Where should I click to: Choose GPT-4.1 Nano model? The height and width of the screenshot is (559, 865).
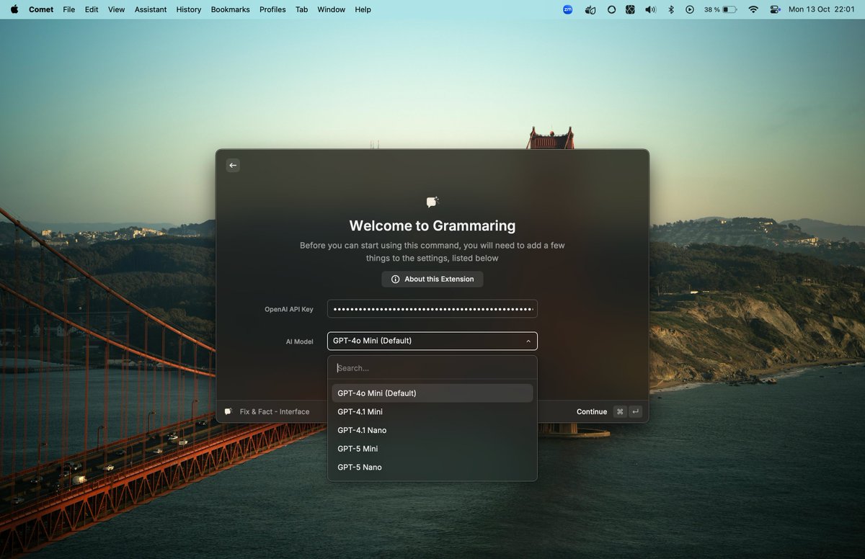pos(432,430)
